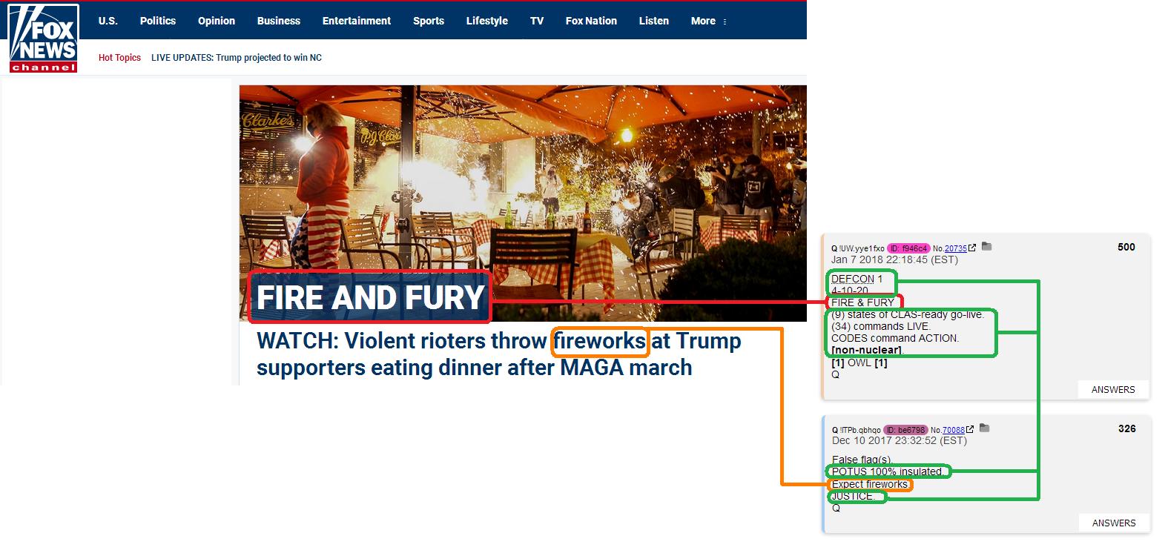The image size is (1165, 553).
Task: Expand the More menu
Action: [708, 21]
